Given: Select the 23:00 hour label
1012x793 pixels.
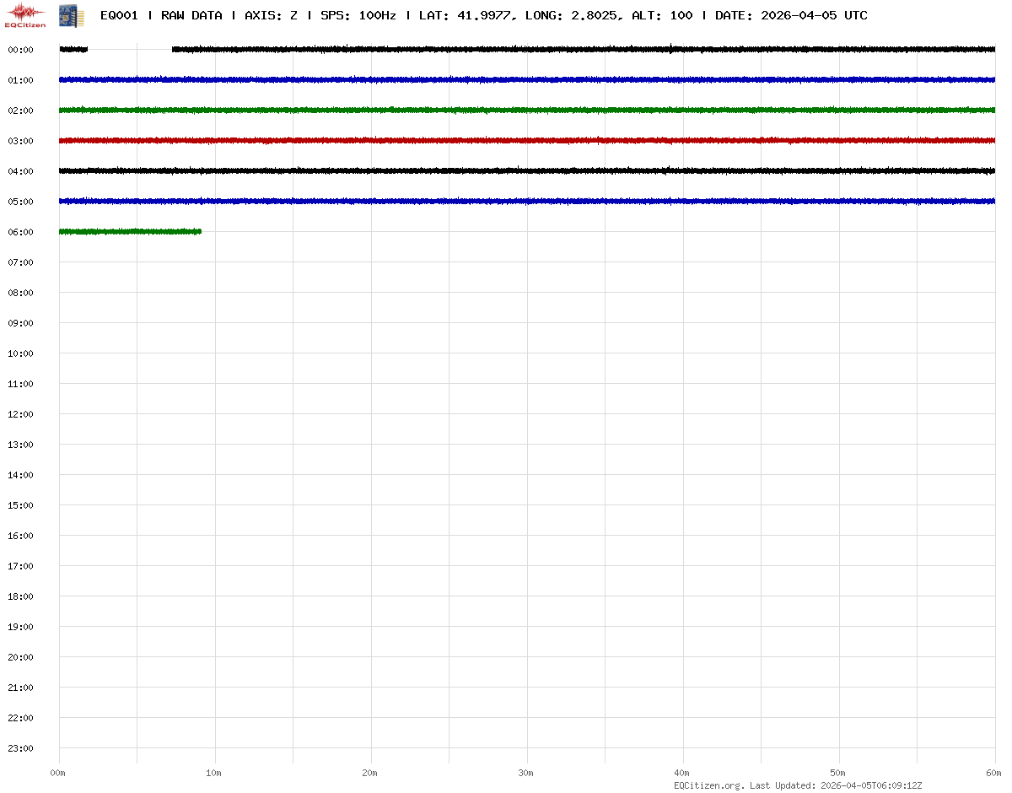Looking at the screenshot, I should point(20,748).
